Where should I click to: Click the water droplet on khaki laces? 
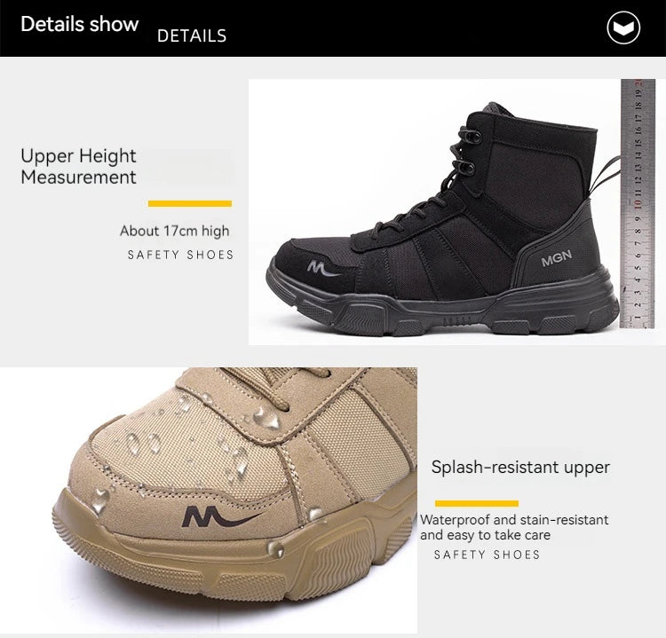266,418
